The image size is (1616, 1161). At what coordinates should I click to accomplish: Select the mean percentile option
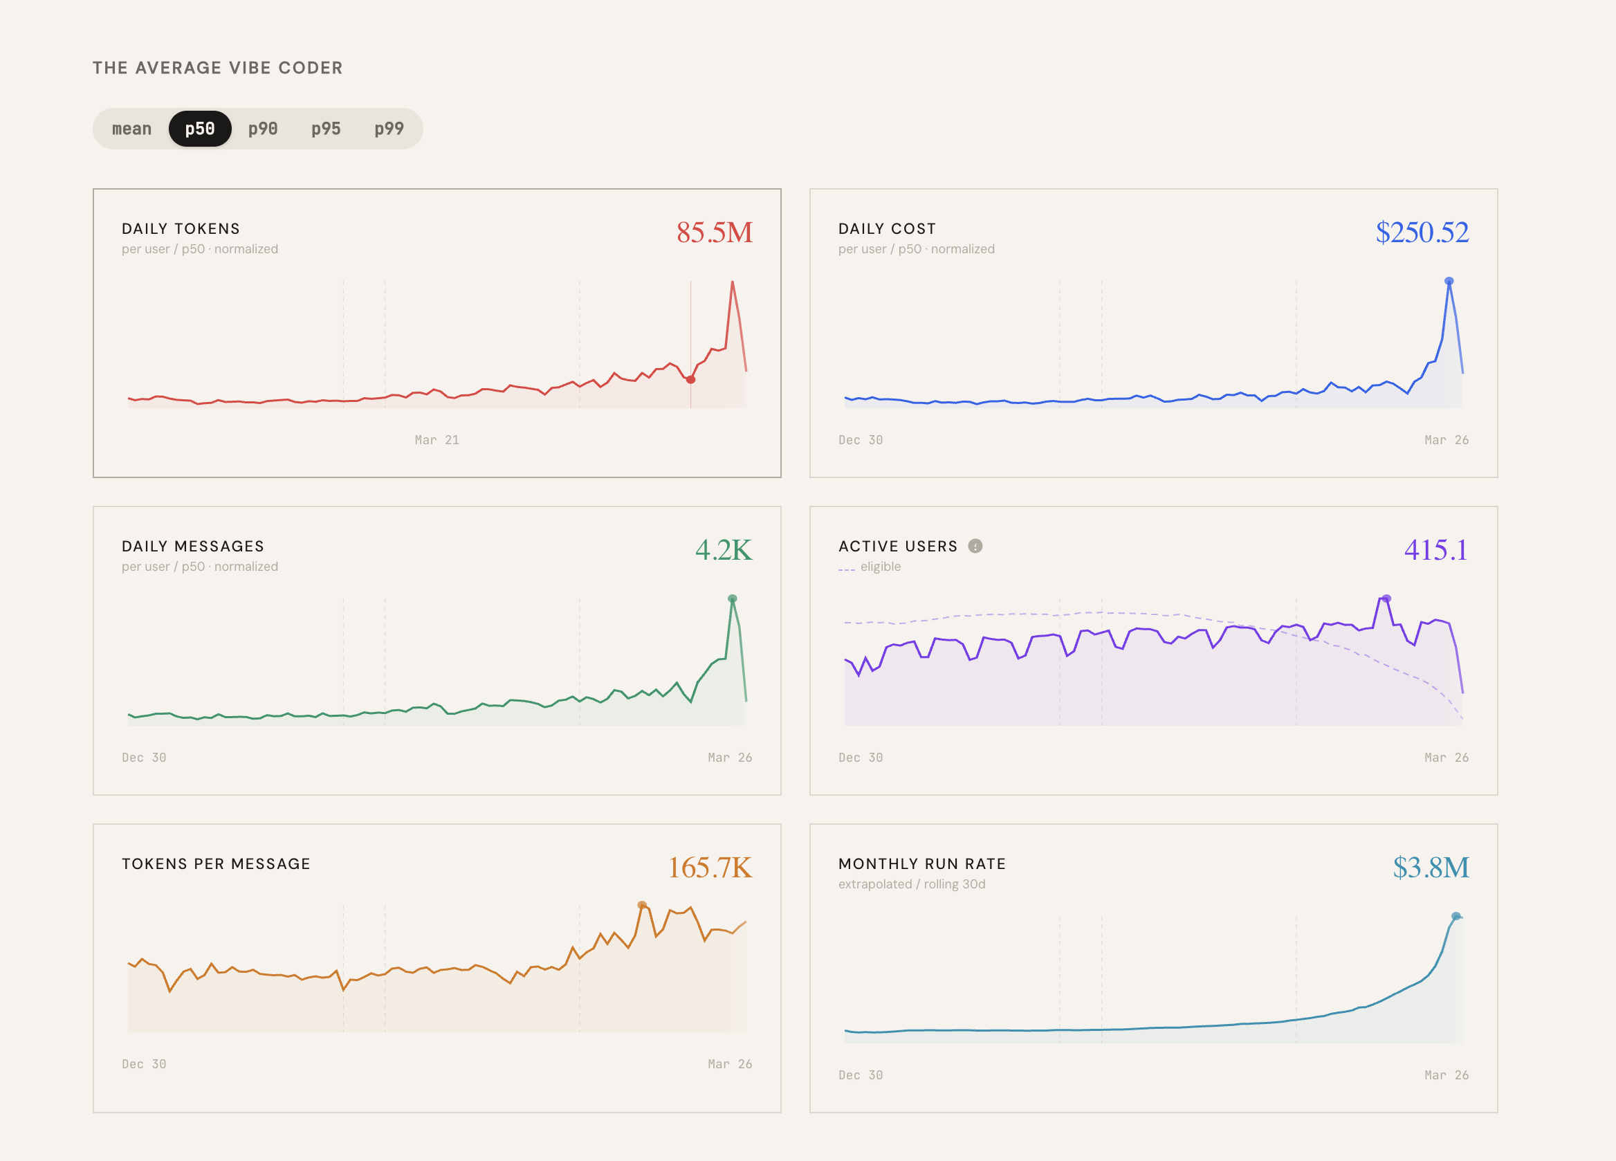tap(132, 129)
